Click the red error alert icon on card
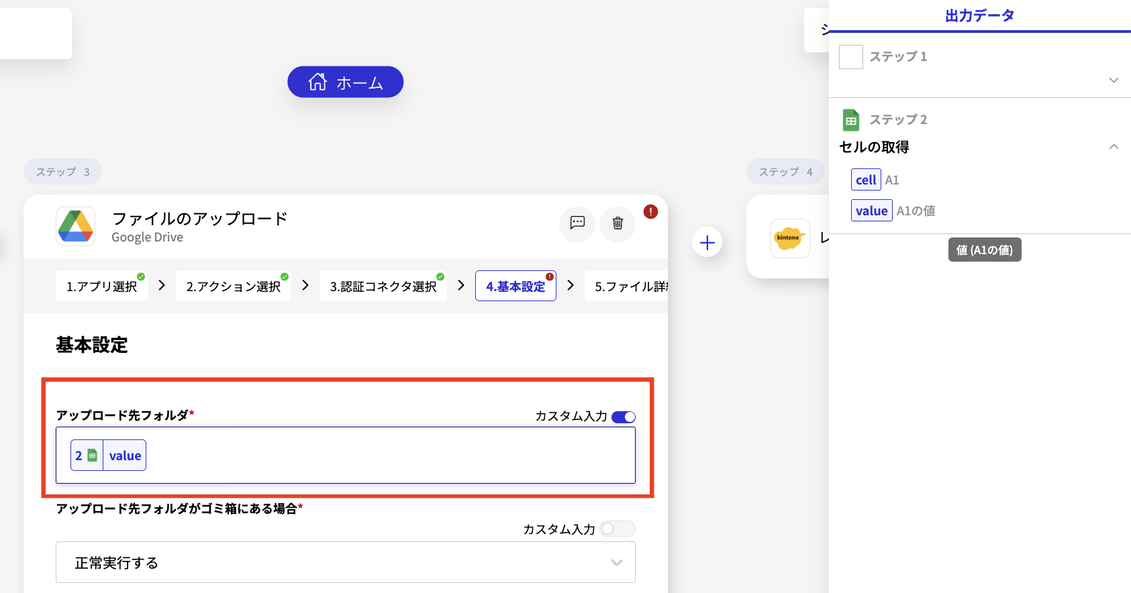The image size is (1131, 593). pos(650,211)
